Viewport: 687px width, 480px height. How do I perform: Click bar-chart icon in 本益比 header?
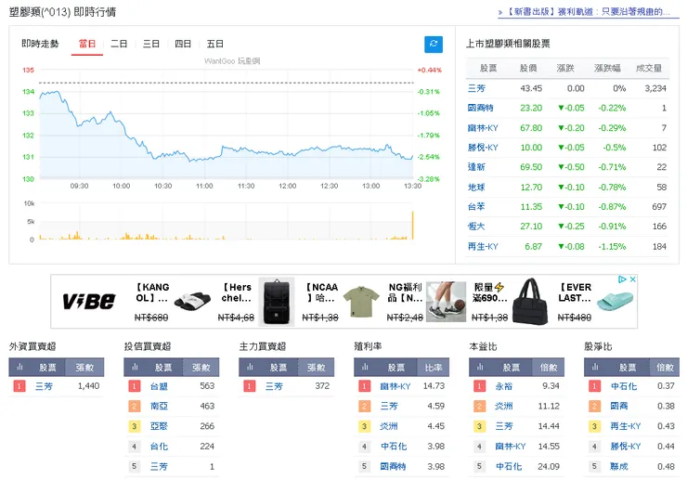pos(480,368)
